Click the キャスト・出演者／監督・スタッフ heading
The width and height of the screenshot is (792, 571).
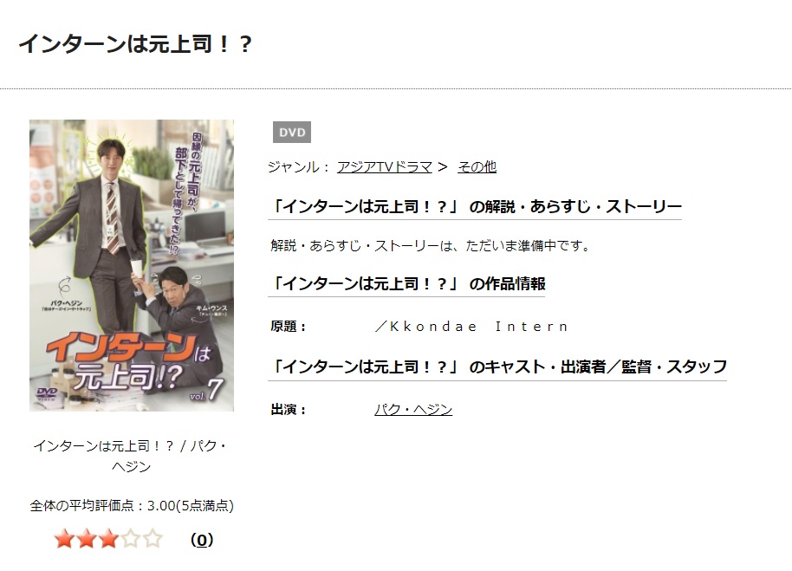click(x=497, y=366)
